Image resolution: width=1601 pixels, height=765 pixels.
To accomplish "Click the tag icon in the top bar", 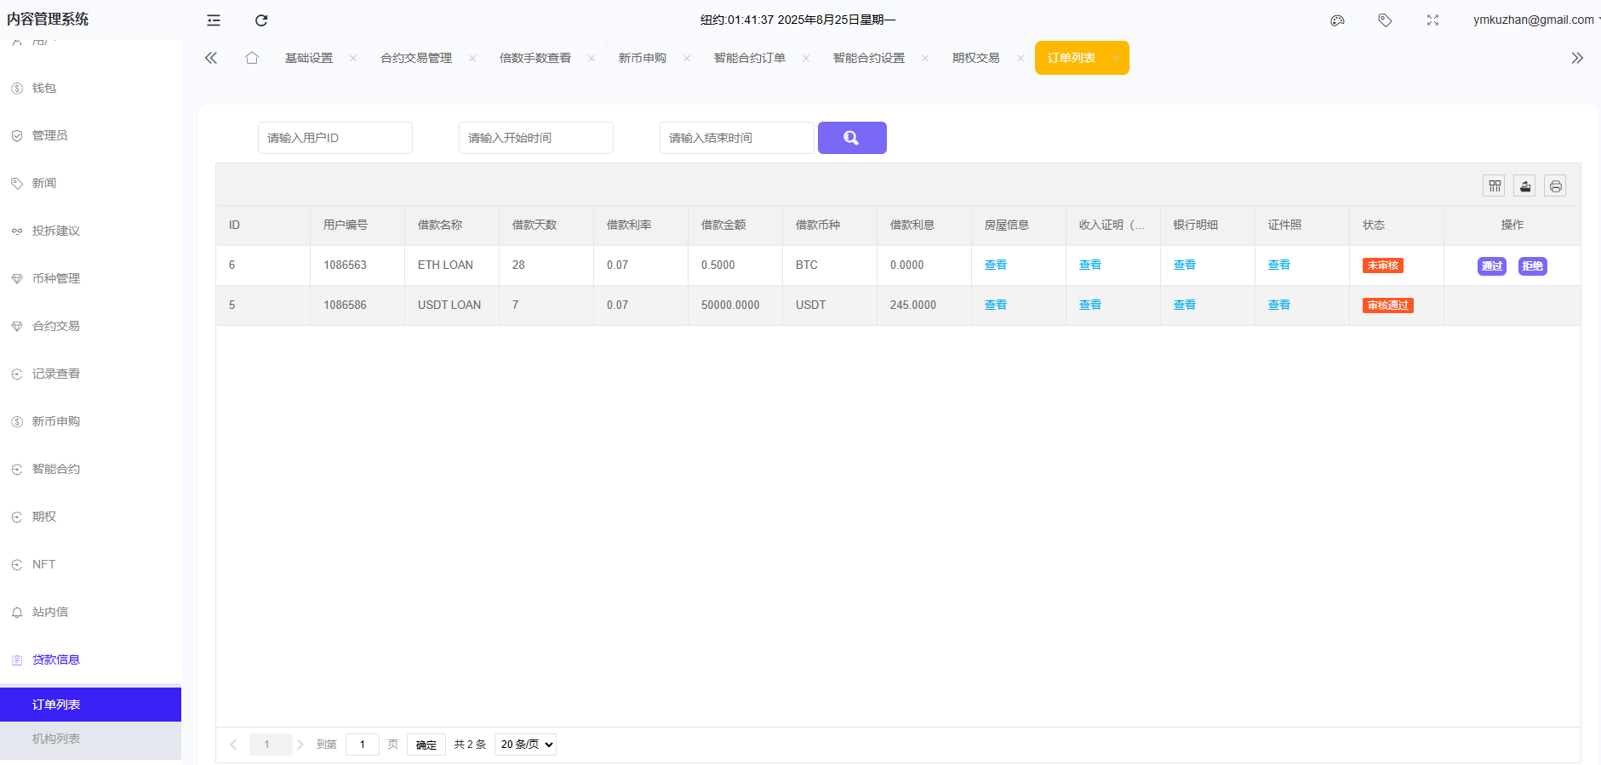I will (x=1385, y=20).
